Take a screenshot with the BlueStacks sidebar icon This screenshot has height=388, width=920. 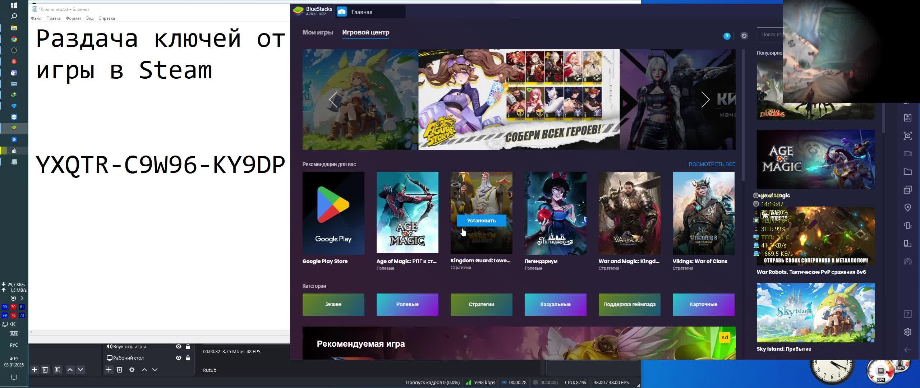click(907, 136)
